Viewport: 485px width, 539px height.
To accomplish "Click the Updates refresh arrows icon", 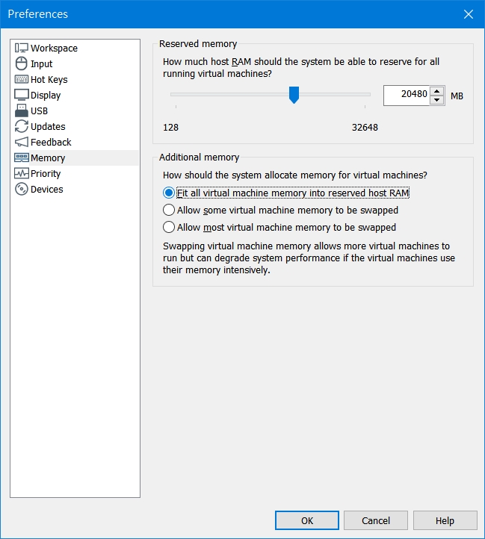I will pyautogui.click(x=21, y=127).
